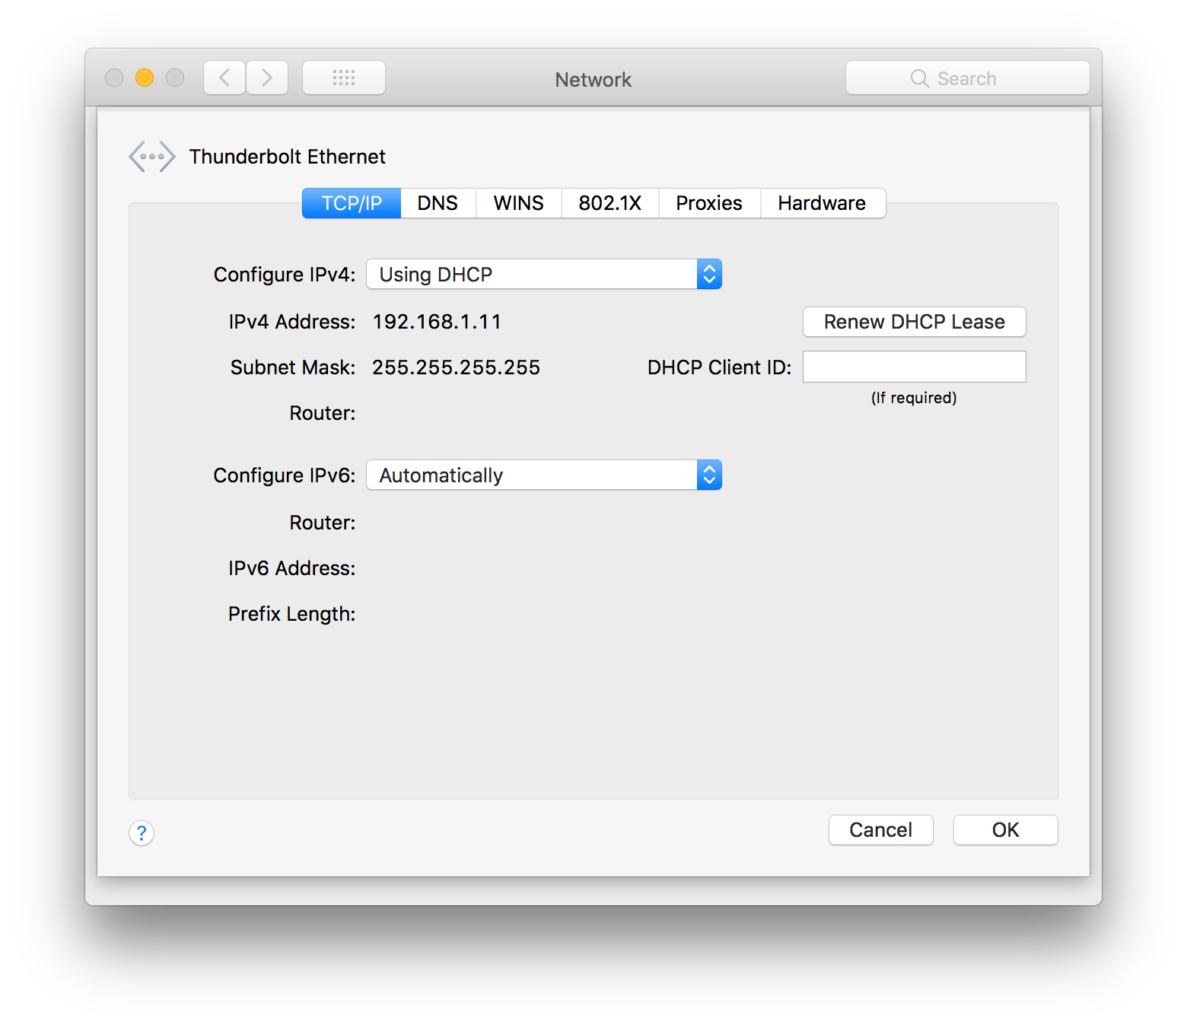Click into the Search field
This screenshot has height=1027, width=1187.
[x=968, y=78]
